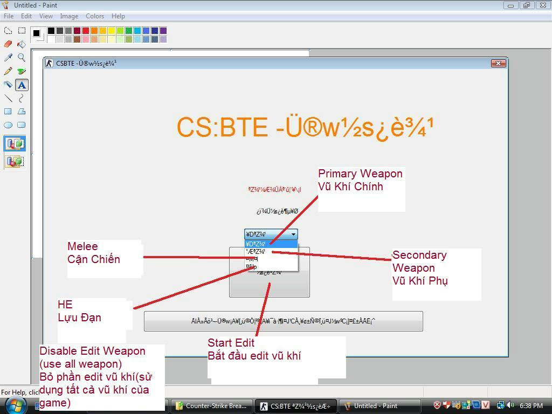Open the weapon-type combo box in CSBTE window
Screen dimensions: 552x414
click(x=271, y=234)
